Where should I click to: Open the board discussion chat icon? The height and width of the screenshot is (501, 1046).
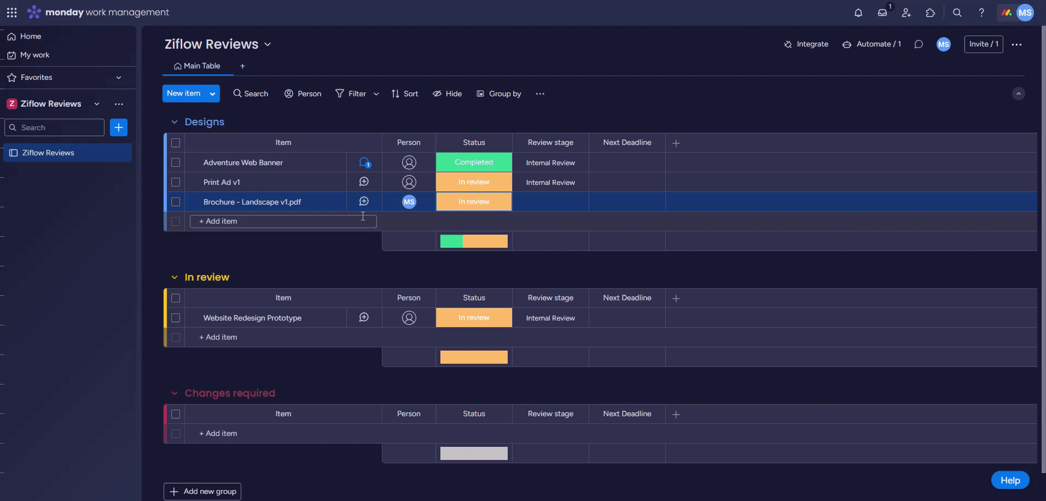point(919,44)
